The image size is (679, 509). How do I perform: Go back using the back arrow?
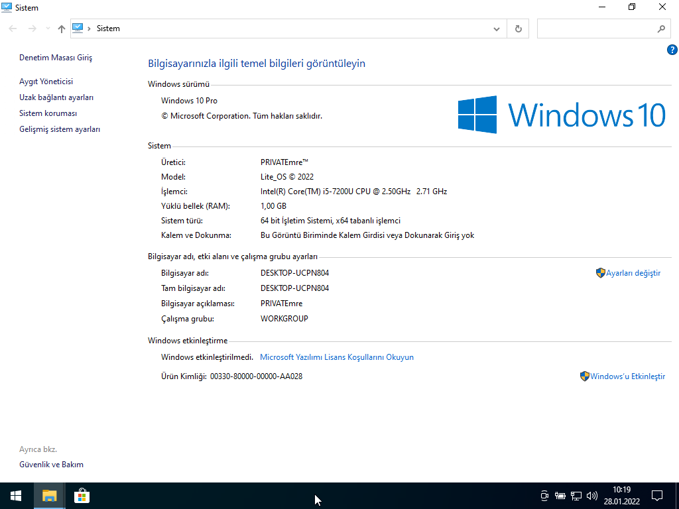(13, 28)
